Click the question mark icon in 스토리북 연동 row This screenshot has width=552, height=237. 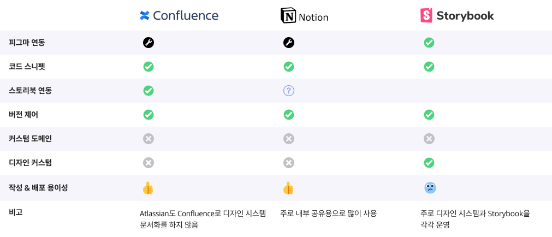click(289, 91)
